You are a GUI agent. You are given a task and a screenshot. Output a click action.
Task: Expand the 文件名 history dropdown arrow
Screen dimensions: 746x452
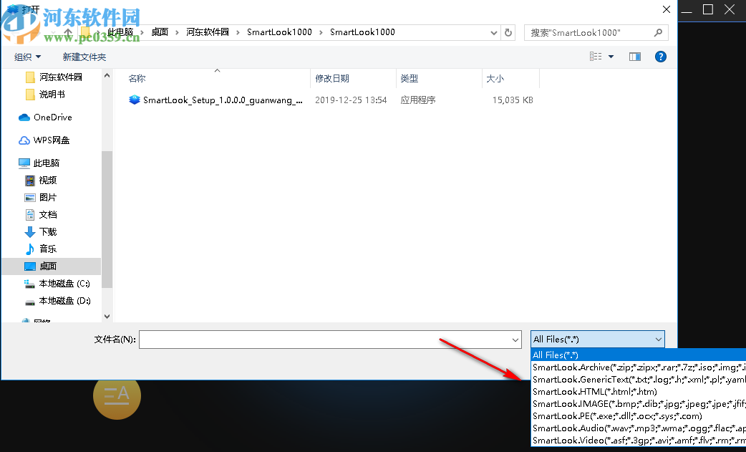click(515, 340)
